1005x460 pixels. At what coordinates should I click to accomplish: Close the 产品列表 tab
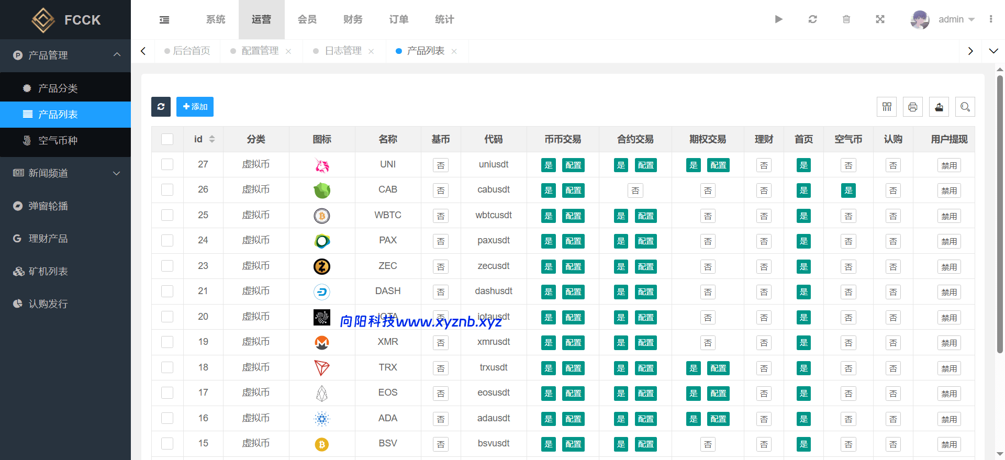[454, 51]
